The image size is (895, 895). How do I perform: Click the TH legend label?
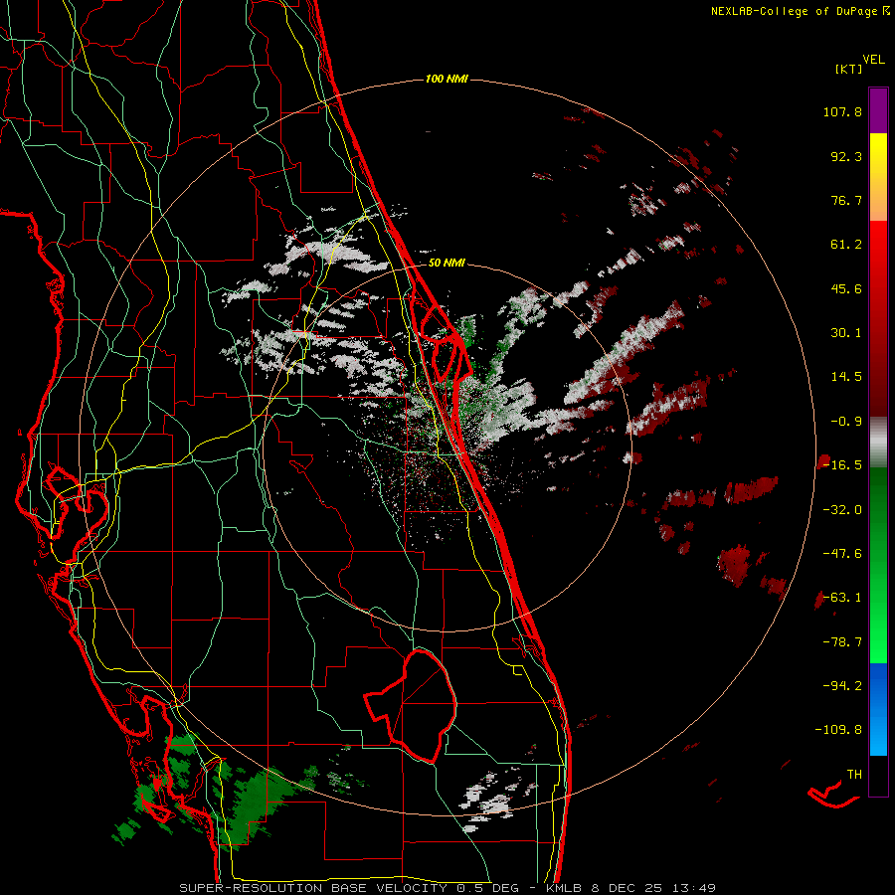coord(854,775)
